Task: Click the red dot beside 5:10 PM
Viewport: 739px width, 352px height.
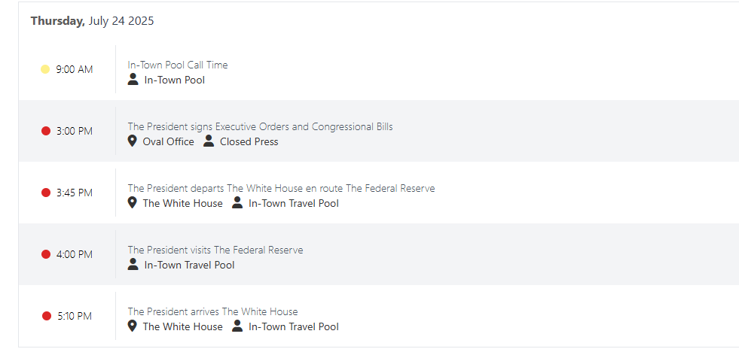Action: tap(46, 316)
